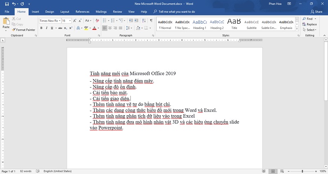This screenshot has height=174, width=328.
Task: Click the Share button
Action: 316,11
